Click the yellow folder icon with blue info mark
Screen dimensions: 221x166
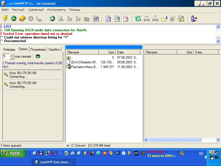pyautogui.click(x=164, y=19)
